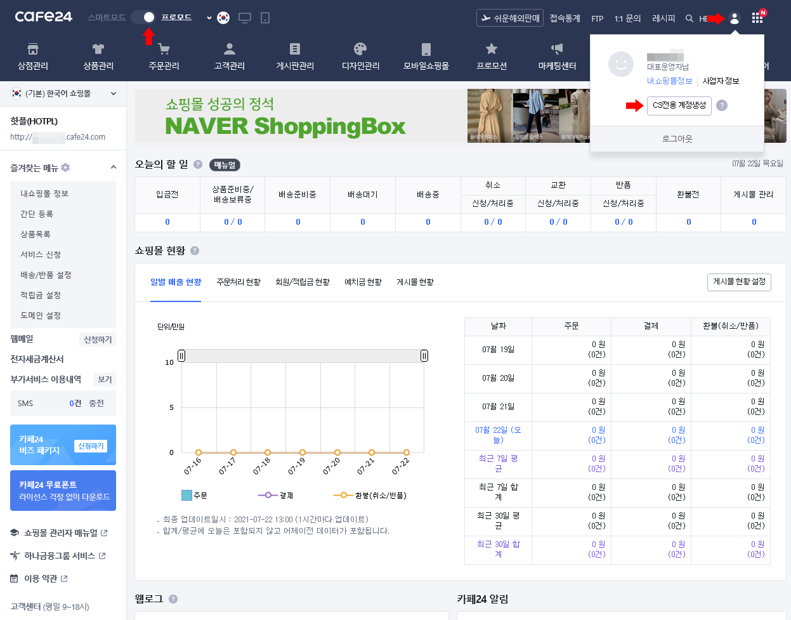
Task: Click 신청하기 on the 카페24 비즈 패키지 banner
Action: [x=91, y=446]
